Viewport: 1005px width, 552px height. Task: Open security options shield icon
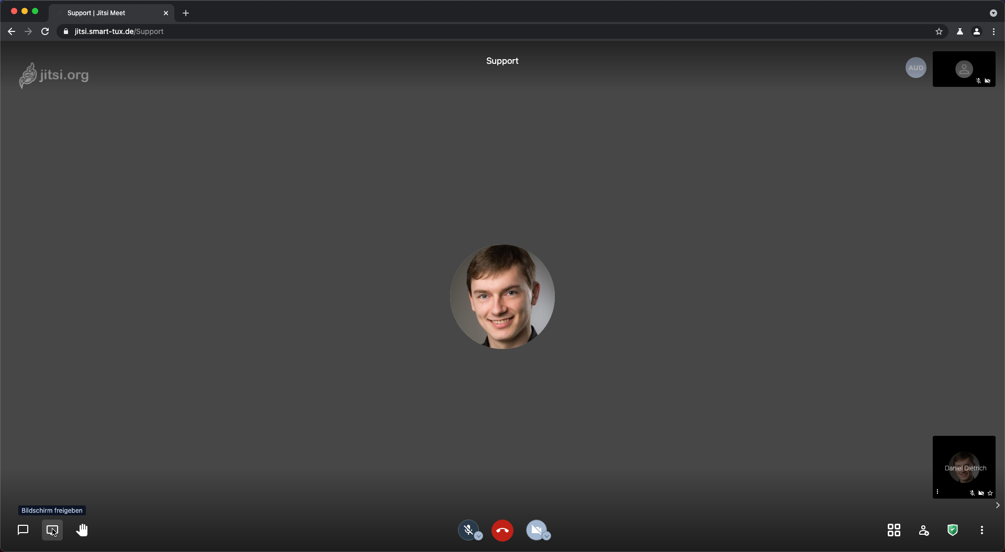953,530
